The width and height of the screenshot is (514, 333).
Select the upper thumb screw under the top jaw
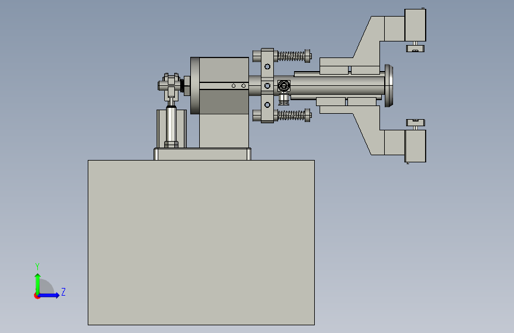416,47
